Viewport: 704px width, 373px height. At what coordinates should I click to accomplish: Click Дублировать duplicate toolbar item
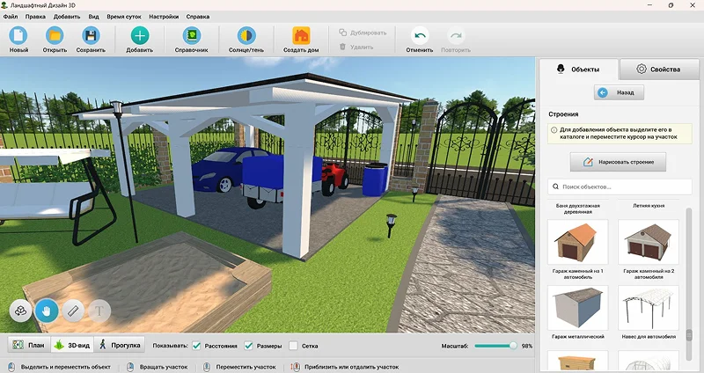(363, 33)
